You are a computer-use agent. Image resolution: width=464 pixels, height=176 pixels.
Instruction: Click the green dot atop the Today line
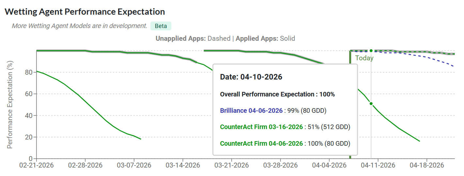click(x=371, y=51)
